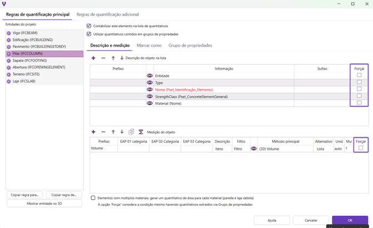Move description row up with arrow icon
Viewport: 373px width, 228px height.
click(113, 58)
